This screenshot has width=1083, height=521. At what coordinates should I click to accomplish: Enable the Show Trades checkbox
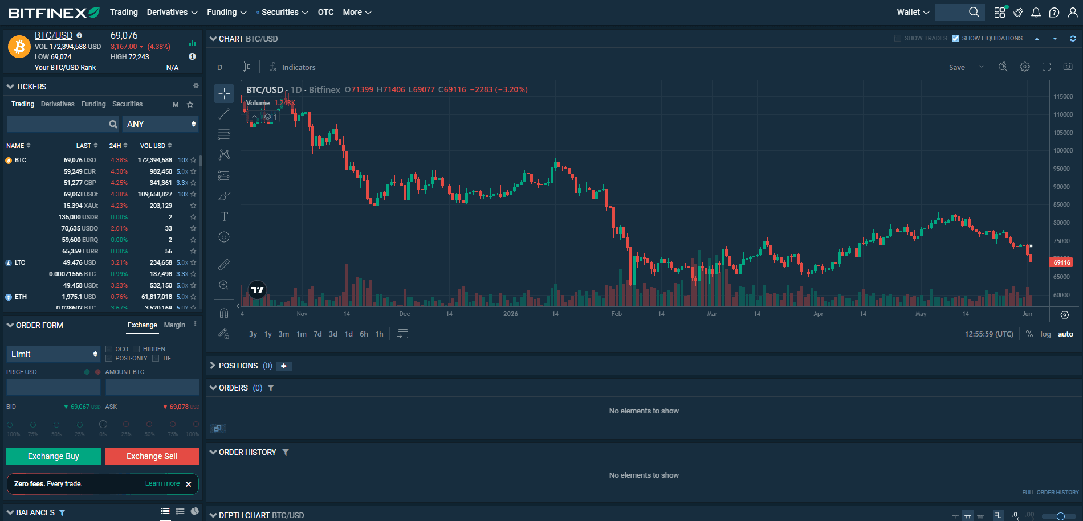pyautogui.click(x=898, y=38)
